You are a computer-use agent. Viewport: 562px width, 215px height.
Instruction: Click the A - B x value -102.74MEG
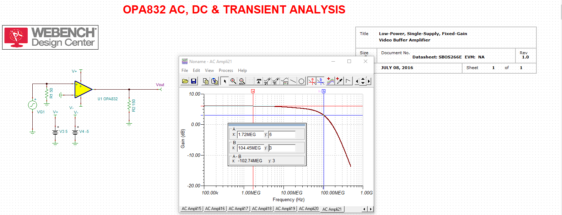click(x=250, y=161)
